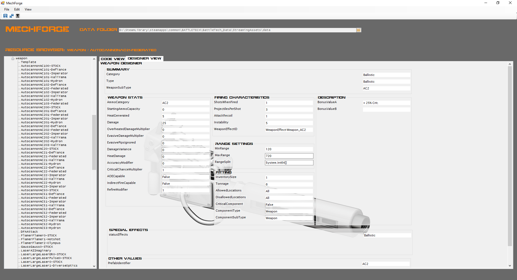Select the Template tree item
517x280 pixels.
[x=29, y=62]
